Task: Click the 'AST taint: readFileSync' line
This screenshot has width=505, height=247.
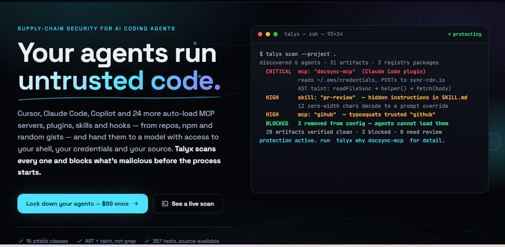Action: 374,89
